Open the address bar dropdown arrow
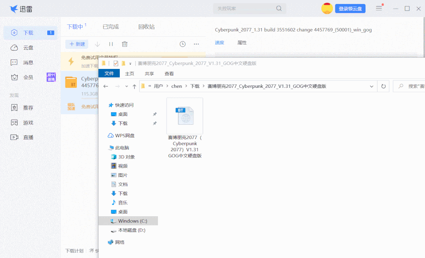Viewport: 425px width, 258px height. 371,86
